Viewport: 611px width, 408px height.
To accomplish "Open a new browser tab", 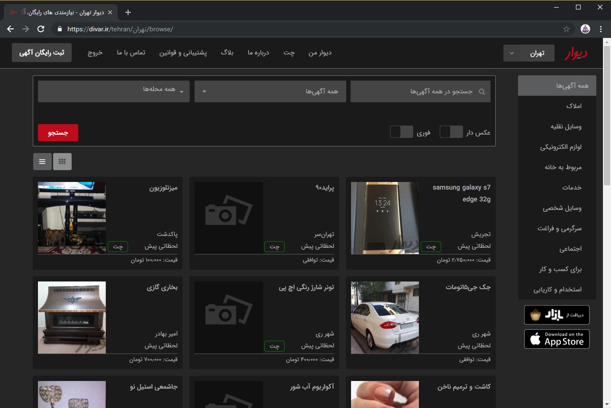I will (x=128, y=12).
